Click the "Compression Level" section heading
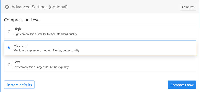Viewport: 200px width, 92px height. (x=22, y=20)
